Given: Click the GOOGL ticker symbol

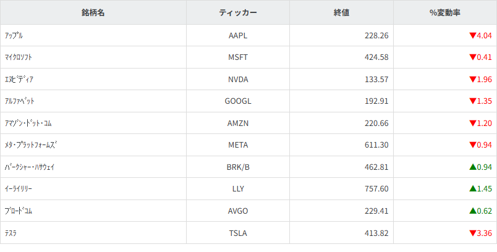Looking at the screenshot, I should pyautogui.click(x=238, y=101).
